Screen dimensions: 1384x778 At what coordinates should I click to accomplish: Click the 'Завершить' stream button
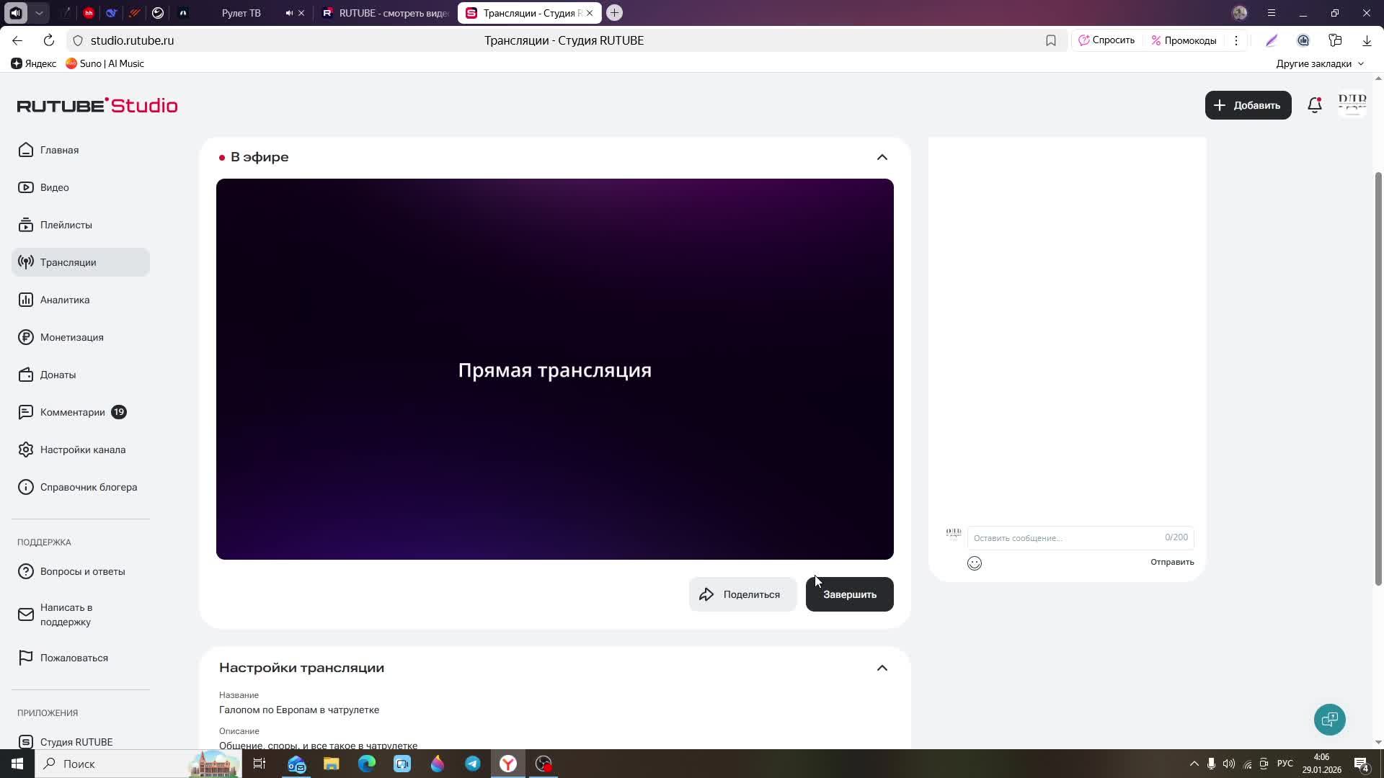849,594
